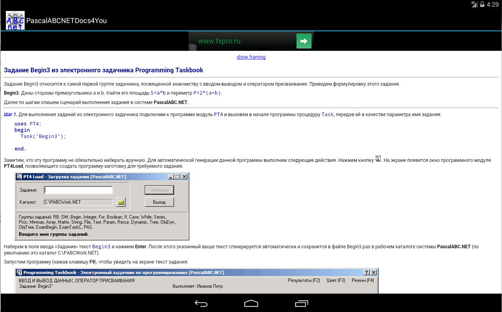Tap the Android back navigation button

(x=201, y=303)
